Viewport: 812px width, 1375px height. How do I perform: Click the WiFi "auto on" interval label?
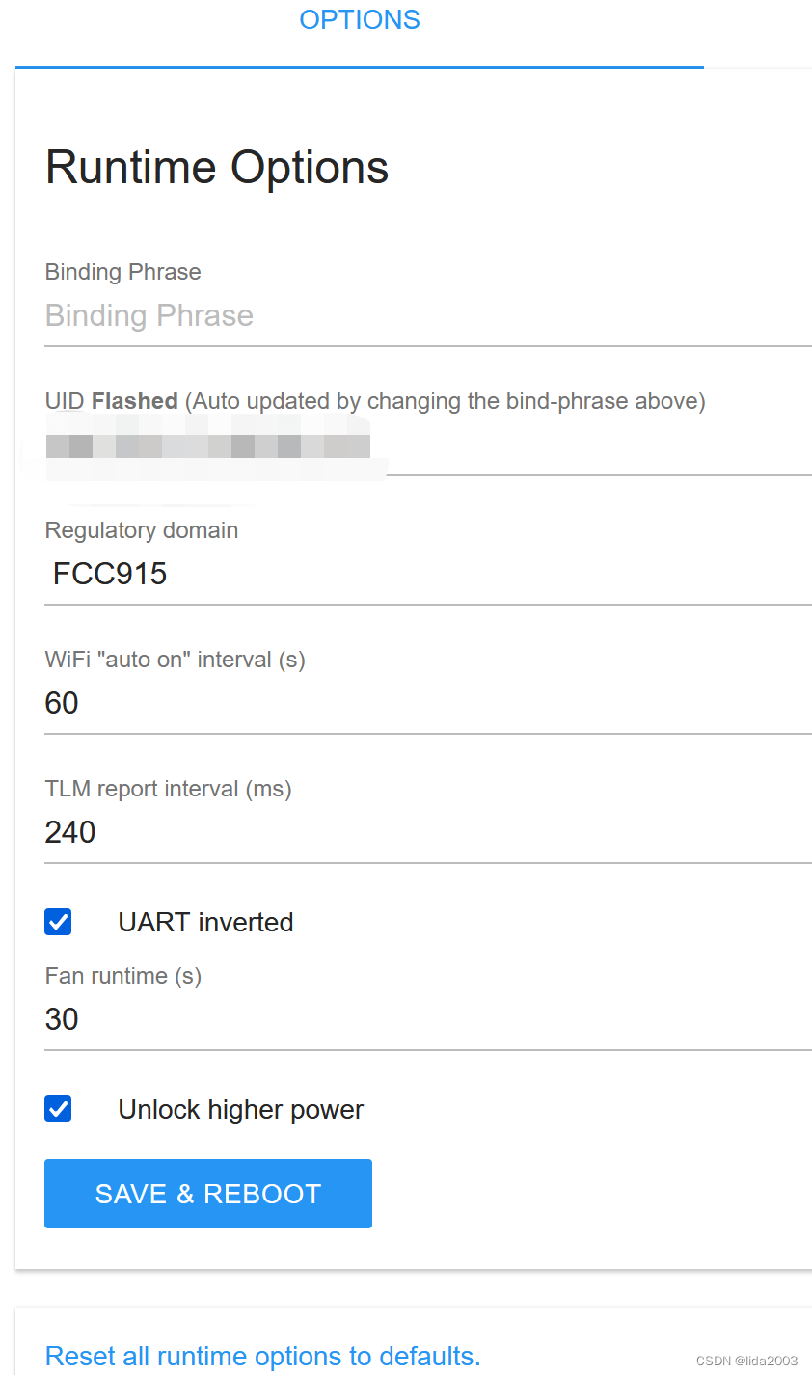point(175,660)
